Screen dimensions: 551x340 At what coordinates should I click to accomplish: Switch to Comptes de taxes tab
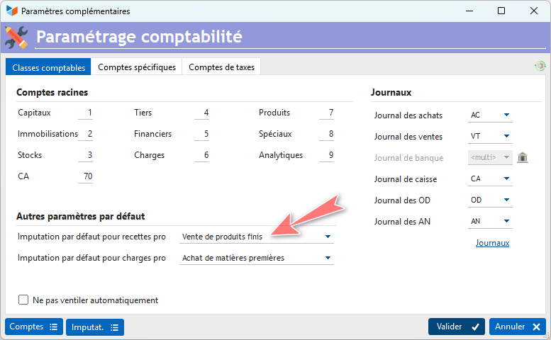point(221,67)
